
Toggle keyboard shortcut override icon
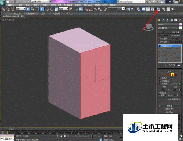point(81,9)
